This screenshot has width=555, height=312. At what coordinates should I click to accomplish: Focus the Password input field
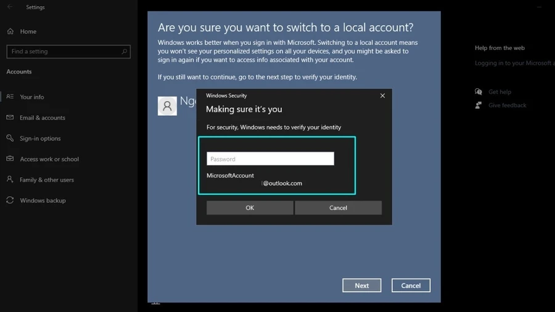[x=271, y=158]
